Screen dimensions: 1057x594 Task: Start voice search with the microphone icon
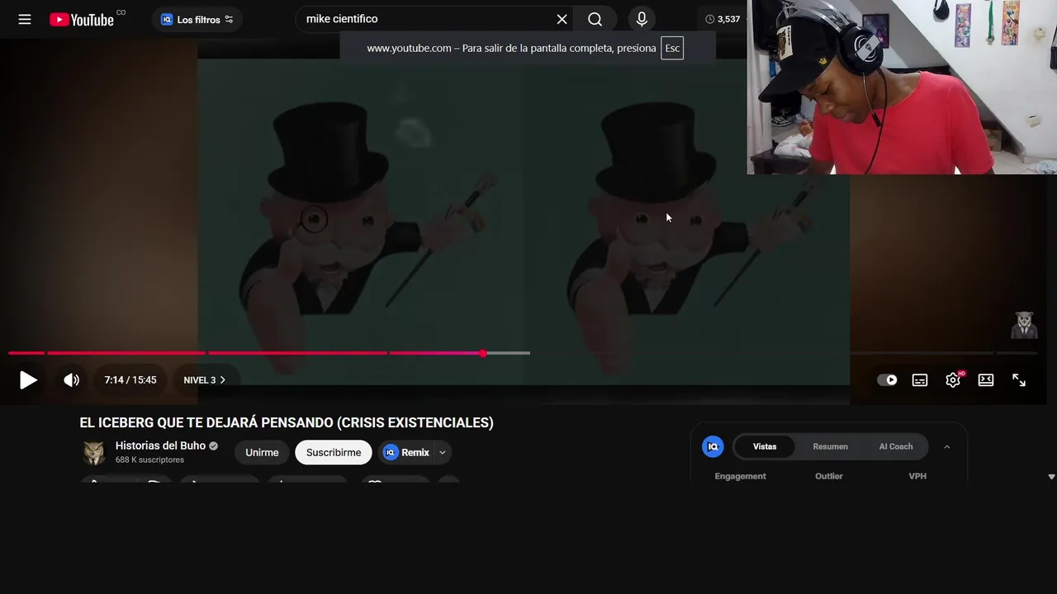point(642,19)
